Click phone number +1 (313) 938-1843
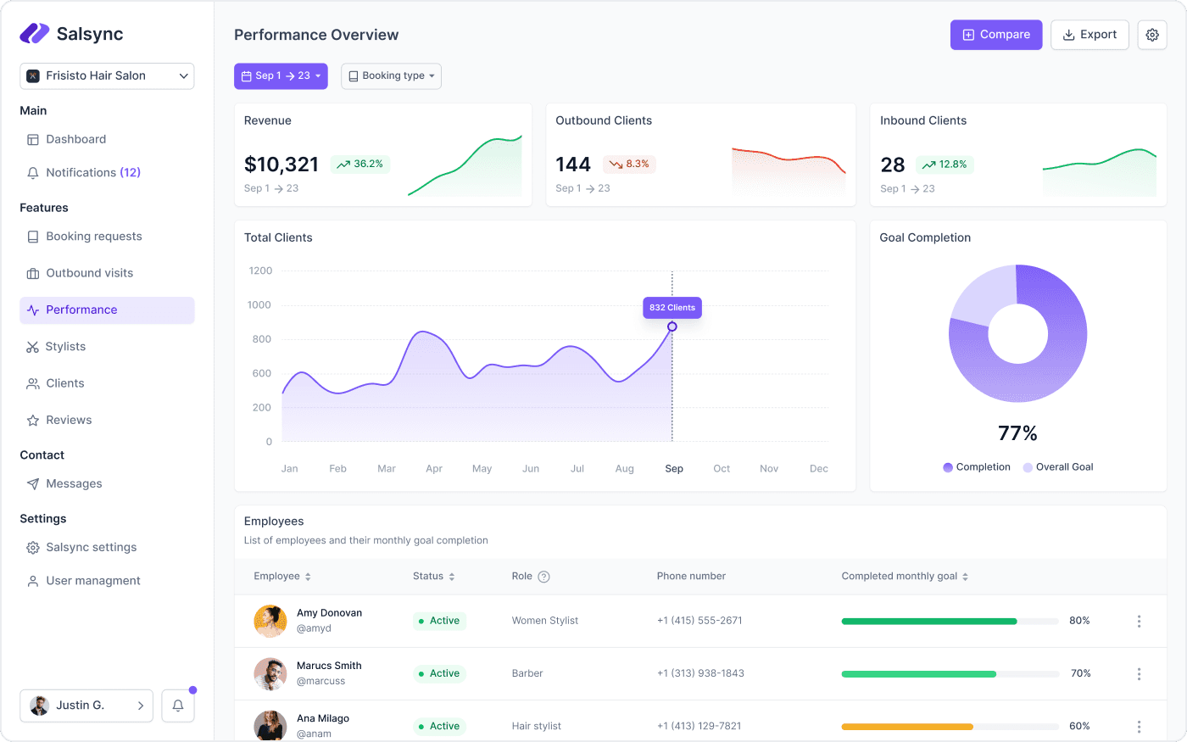Image resolution: width=1187 pixels, height=742 pixels. (x=700, y=673)
